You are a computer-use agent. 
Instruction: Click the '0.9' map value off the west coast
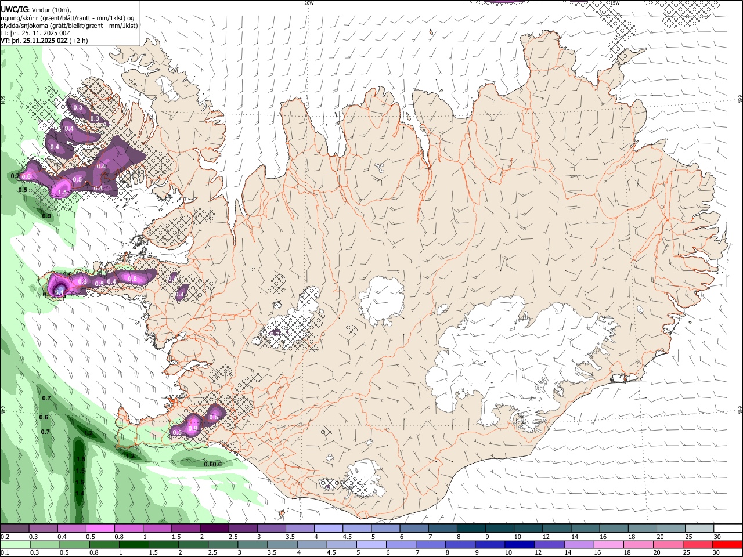click(47, 216)
